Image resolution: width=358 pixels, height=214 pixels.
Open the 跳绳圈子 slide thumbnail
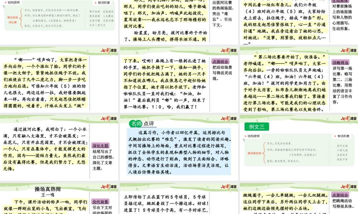[299, 199]
